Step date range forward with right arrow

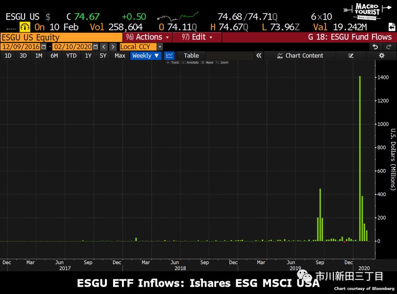113,47
